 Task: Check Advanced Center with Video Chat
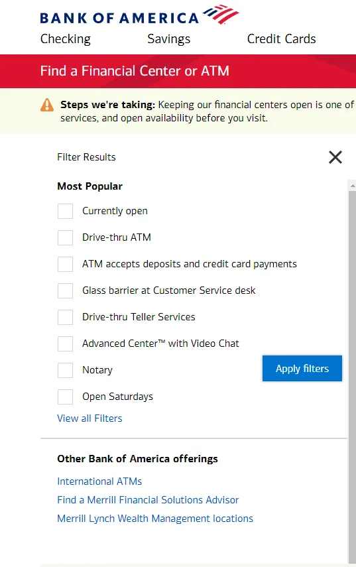tap(66, 344)
